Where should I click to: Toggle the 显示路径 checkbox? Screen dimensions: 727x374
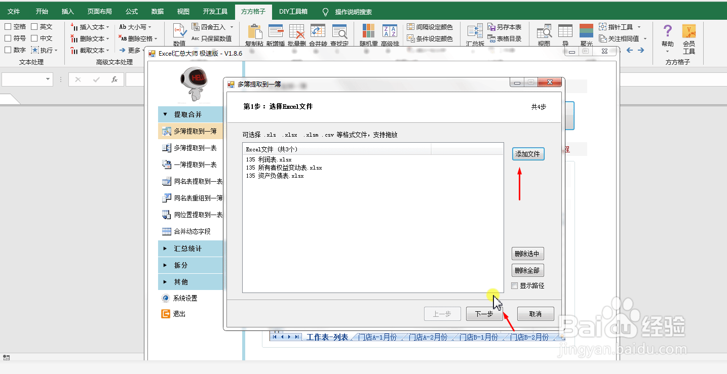coord(515,286)
